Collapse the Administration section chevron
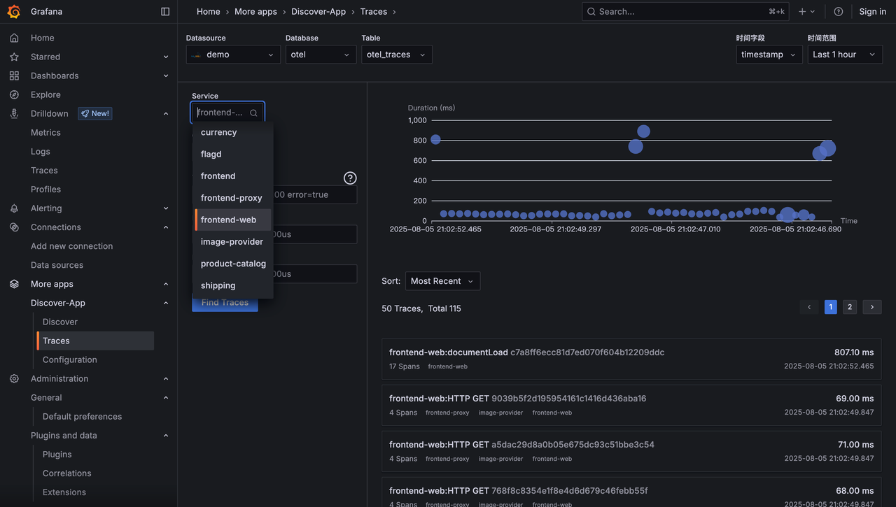Viewport: 896px width, 507px height. (166, 378)
